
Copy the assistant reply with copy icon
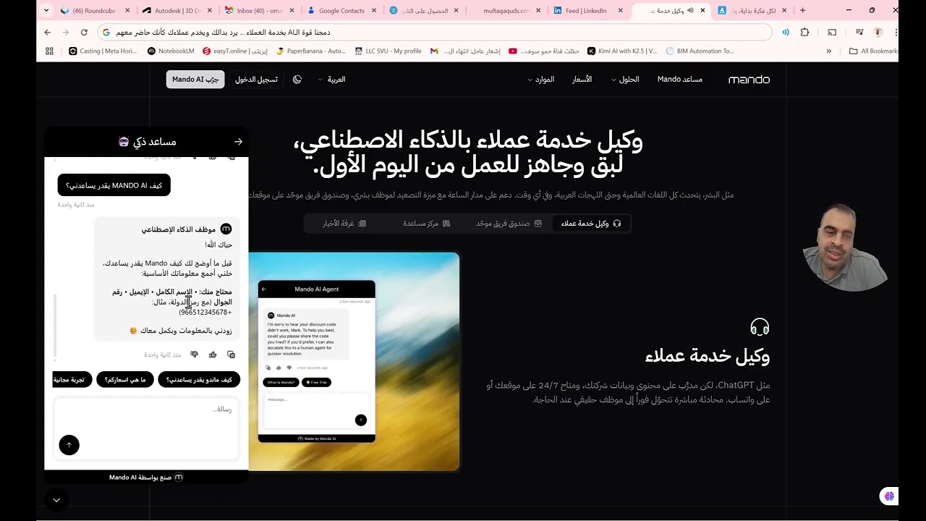pyautogui.click(x=231, y=355)
